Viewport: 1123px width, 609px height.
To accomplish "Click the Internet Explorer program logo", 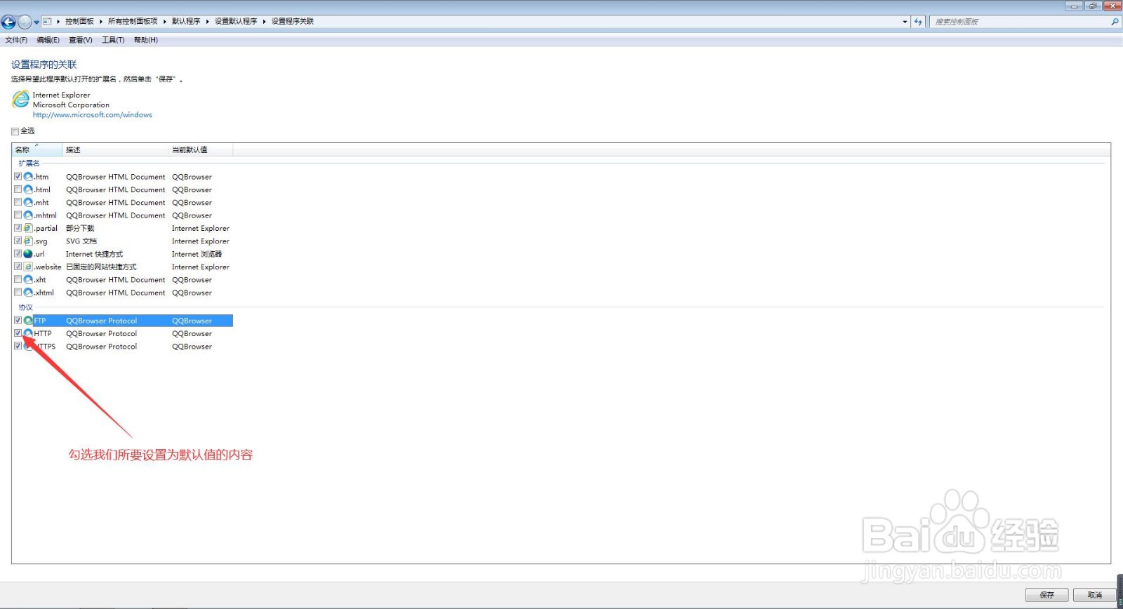I will pyautogui.click(x=20, y=100).
